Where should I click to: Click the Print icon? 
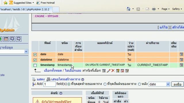click(154, 9)
